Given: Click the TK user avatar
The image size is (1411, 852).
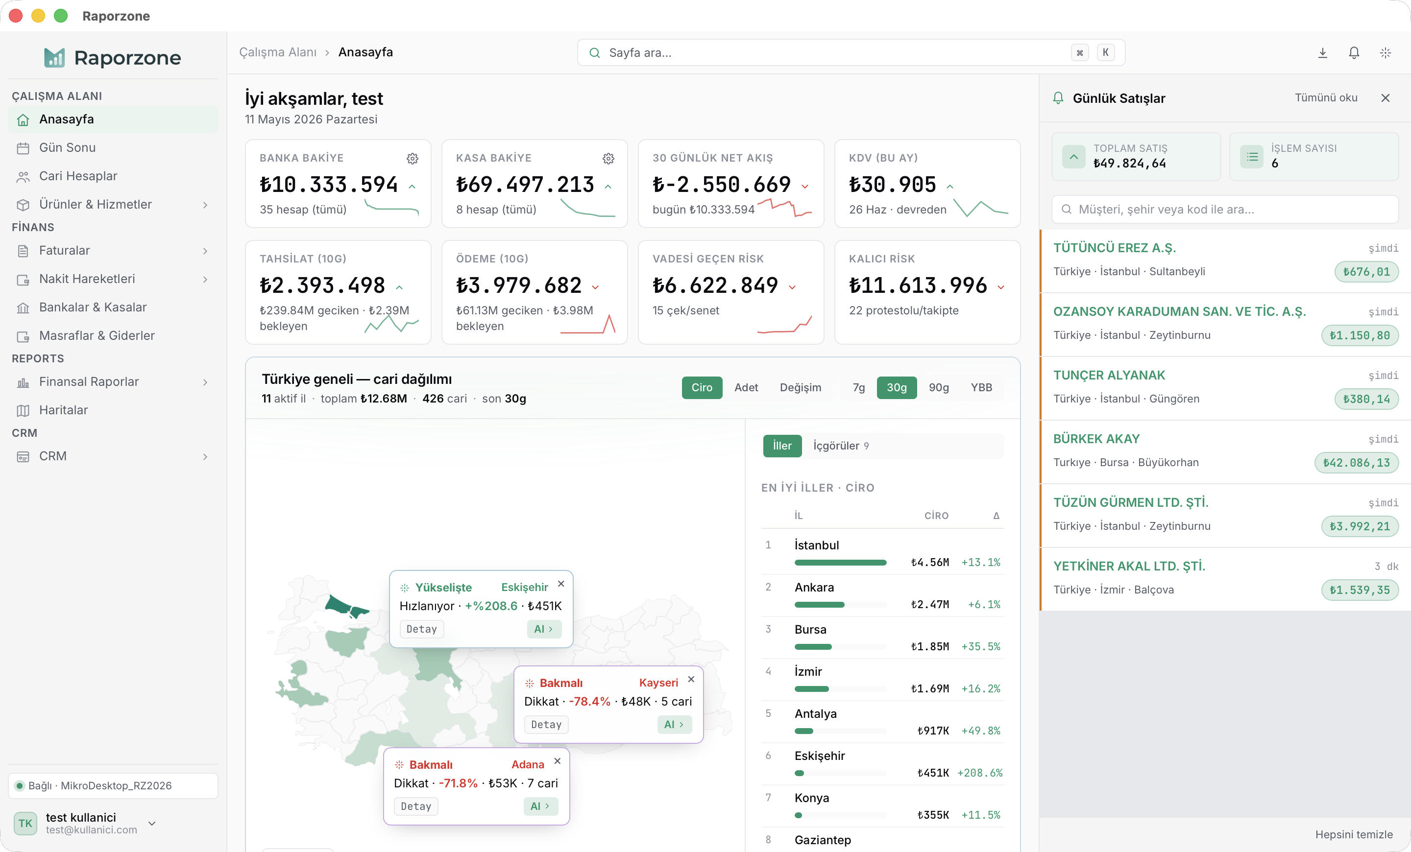Looking at the screenshot, I should 25,823.
